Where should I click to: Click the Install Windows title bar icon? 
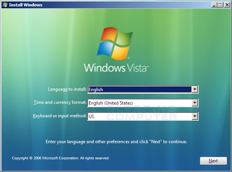(5, 5)
